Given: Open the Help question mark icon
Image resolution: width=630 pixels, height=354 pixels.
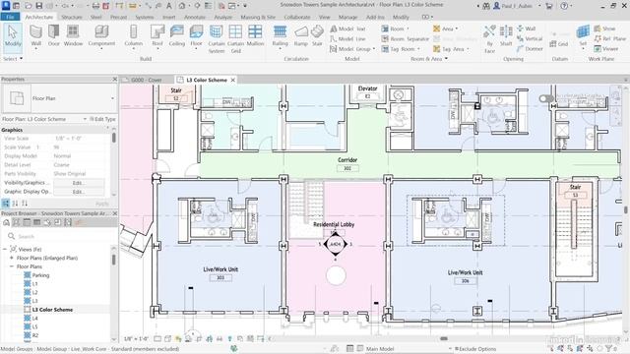Looking at the screenshot, I should [x=564, y=6].
